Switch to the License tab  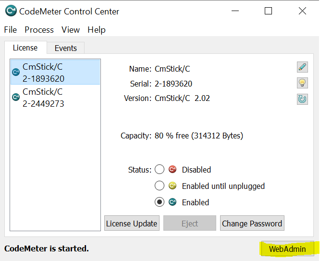click(x=25, y=48)
